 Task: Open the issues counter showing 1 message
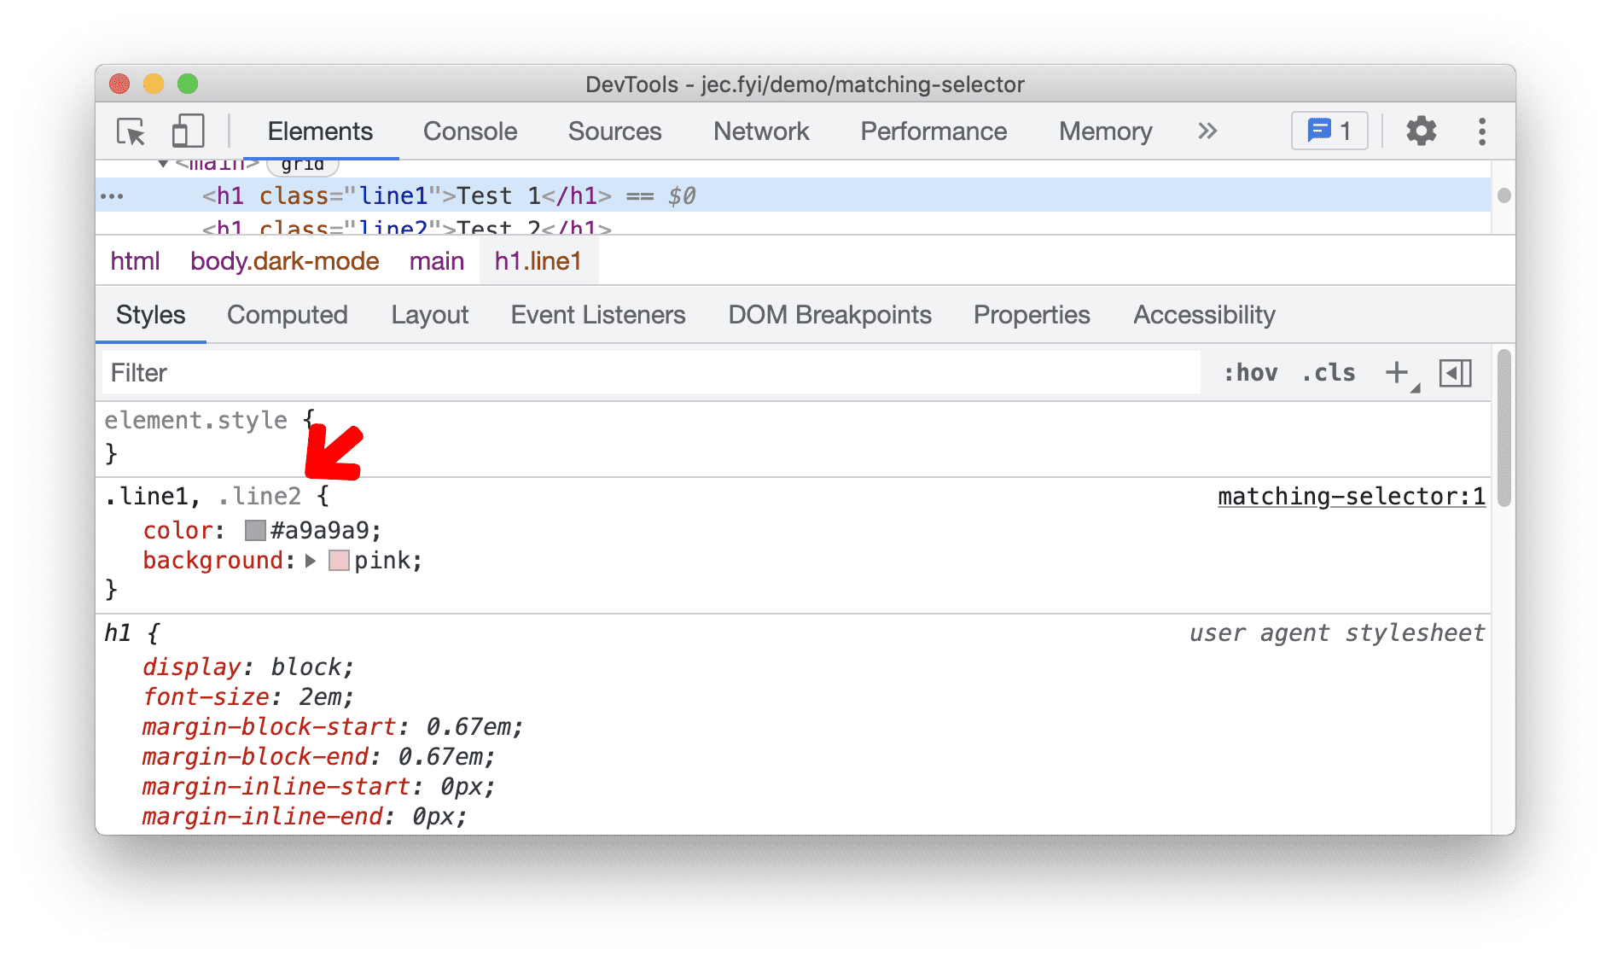[1328, 131]
